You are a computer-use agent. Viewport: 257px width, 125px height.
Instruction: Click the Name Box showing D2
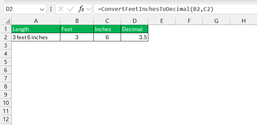point(25,9)
